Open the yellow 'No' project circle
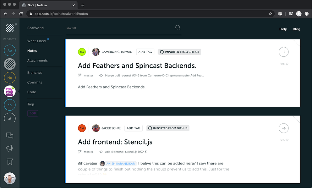 click(x=10, y=78)
